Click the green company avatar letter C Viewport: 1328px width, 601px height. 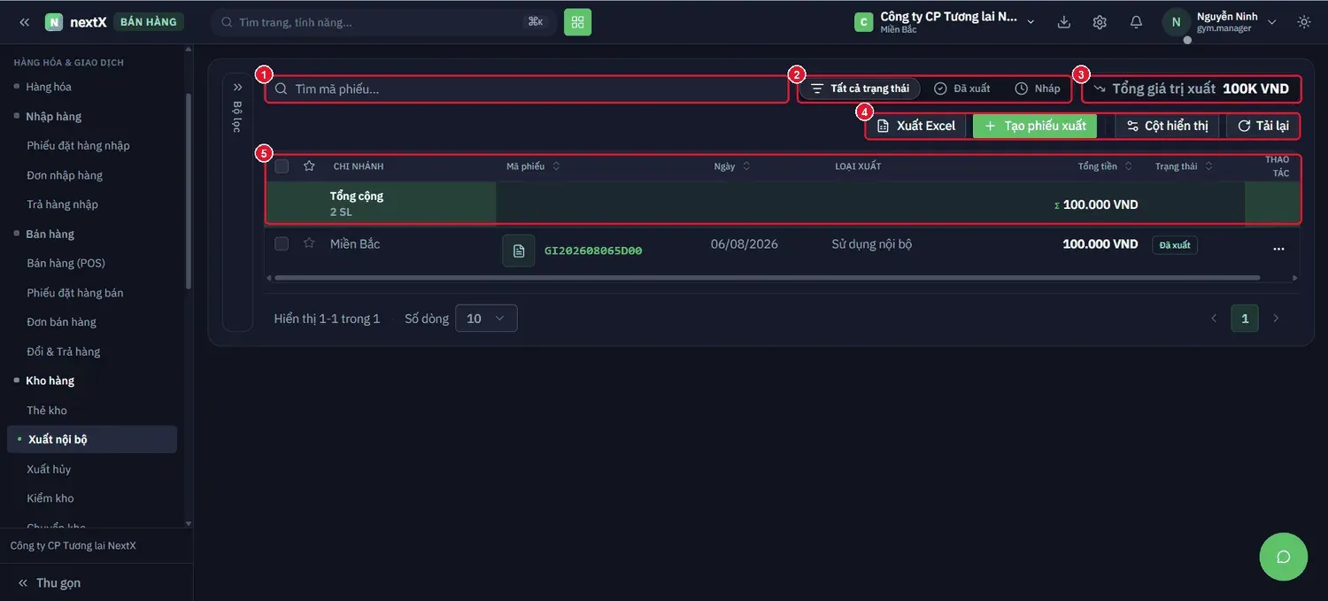(863, 22)
